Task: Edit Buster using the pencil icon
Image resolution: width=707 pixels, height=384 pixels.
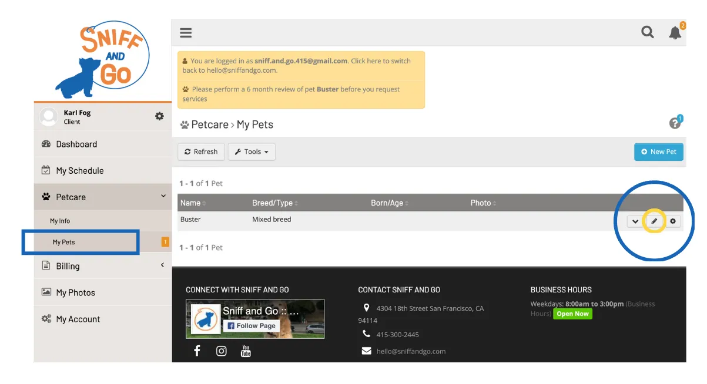Action: tap(654, 221)
